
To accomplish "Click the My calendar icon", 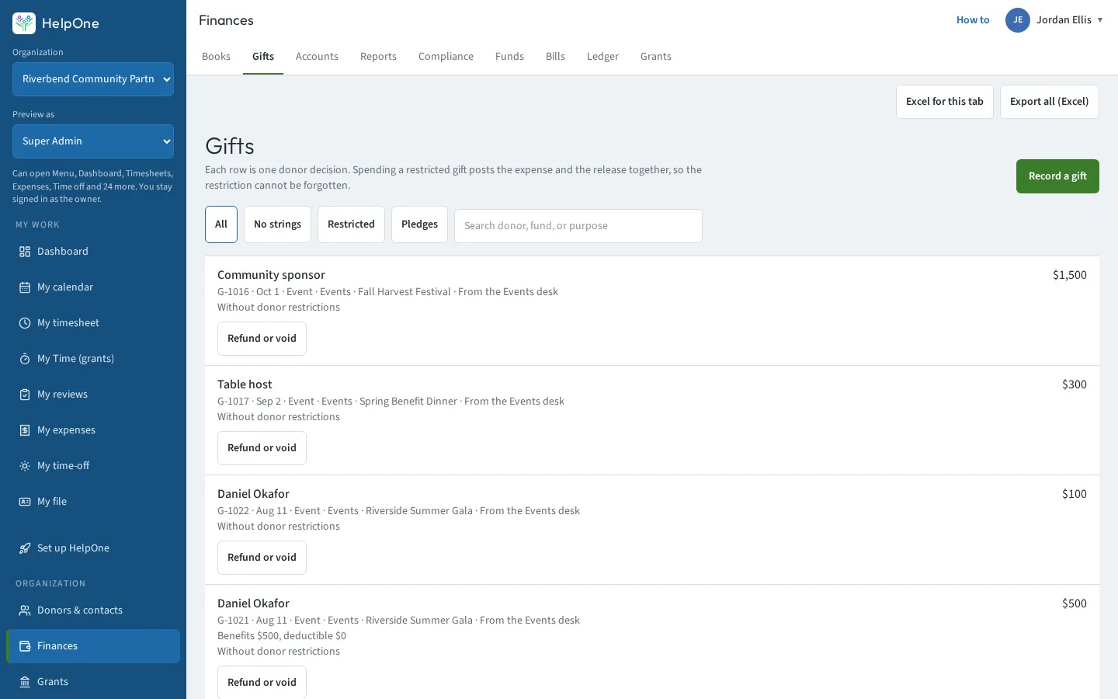I will click(25, 287).
